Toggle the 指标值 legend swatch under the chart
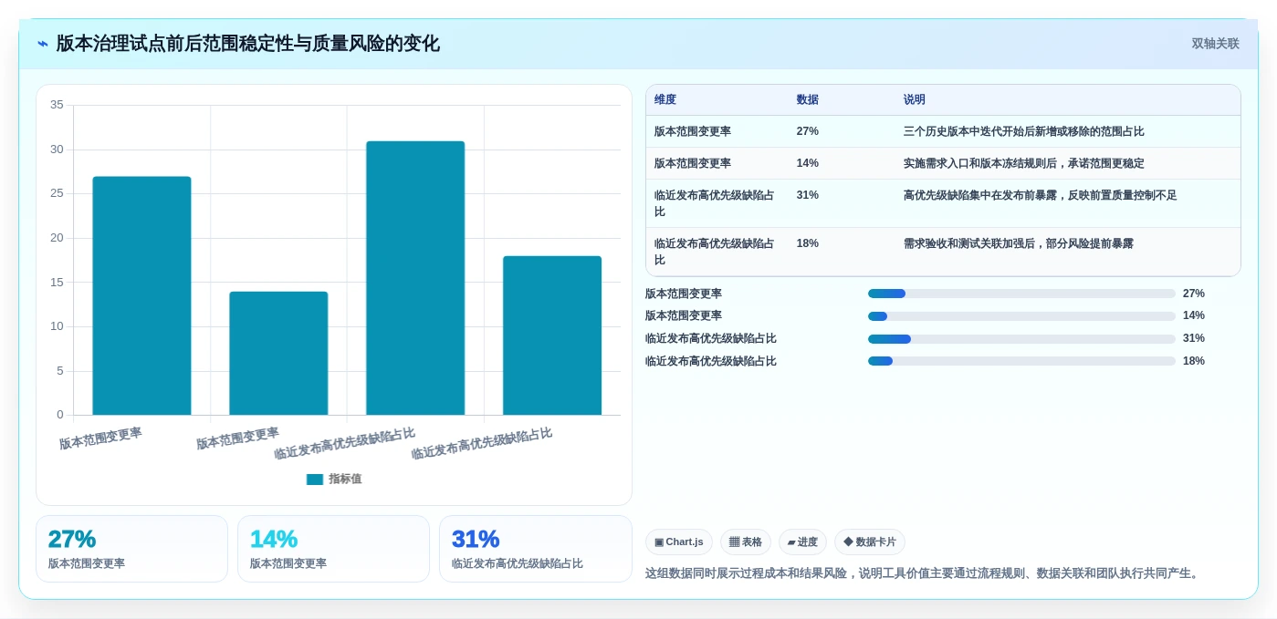Viewport: 1277px width, 619px height. 315,480
